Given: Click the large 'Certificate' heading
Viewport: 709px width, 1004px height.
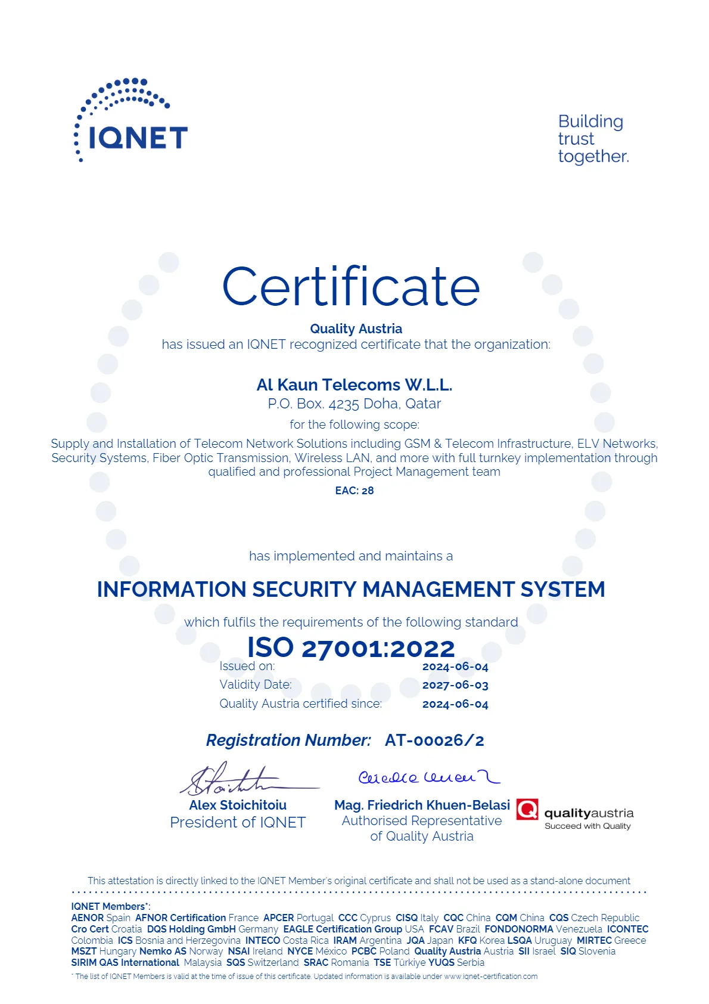Looking at the screenshot, I should (x=351, y=287).
